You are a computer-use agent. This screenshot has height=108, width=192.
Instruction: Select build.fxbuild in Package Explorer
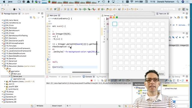13,89
